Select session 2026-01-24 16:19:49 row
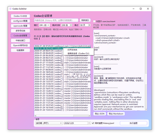 62,108
